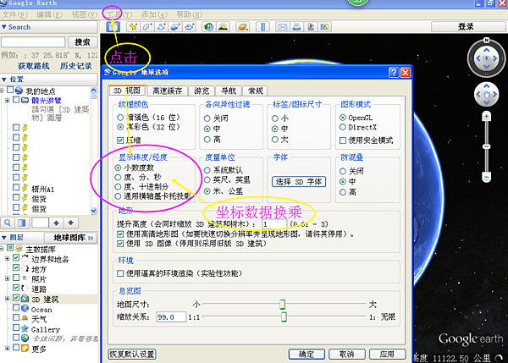Switch to the 高速缓存 tab
This screenshot has width=508, height=363.
click(x=168, y=91)
